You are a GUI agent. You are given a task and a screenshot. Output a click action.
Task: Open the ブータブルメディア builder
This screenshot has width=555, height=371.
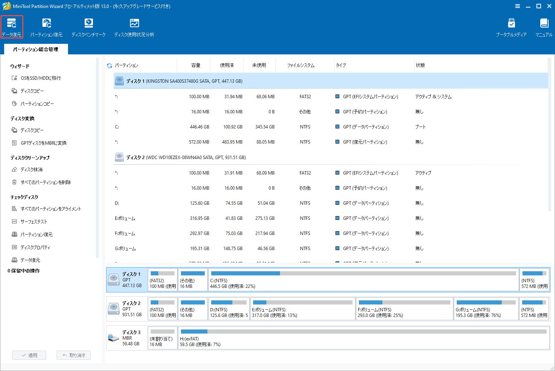click(511, 26)
